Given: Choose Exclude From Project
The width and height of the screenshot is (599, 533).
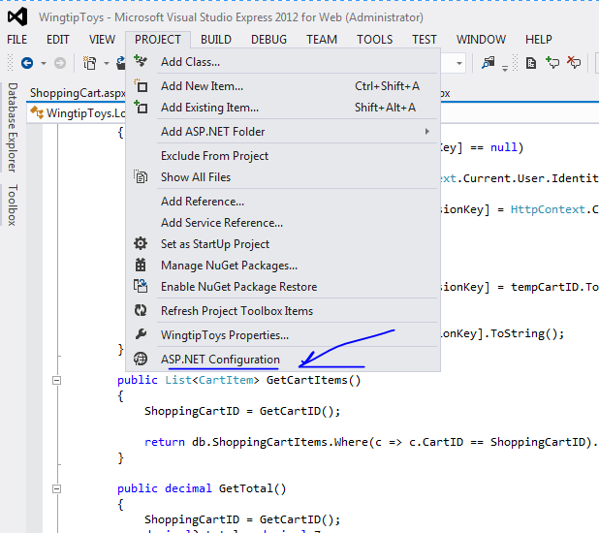Looking at the screenshot, I should (x=283, y=155).
